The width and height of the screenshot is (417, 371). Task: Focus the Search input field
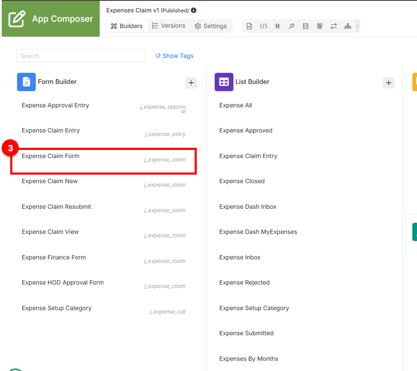coord(81,56)
